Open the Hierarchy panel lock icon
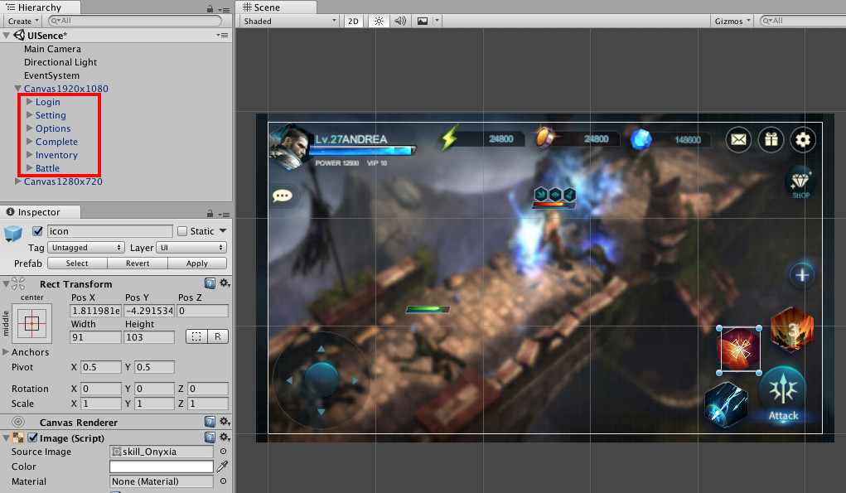 coord(210,8)
